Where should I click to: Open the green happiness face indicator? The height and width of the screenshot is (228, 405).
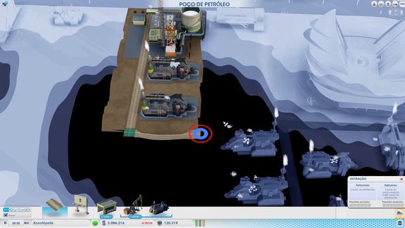96,223
